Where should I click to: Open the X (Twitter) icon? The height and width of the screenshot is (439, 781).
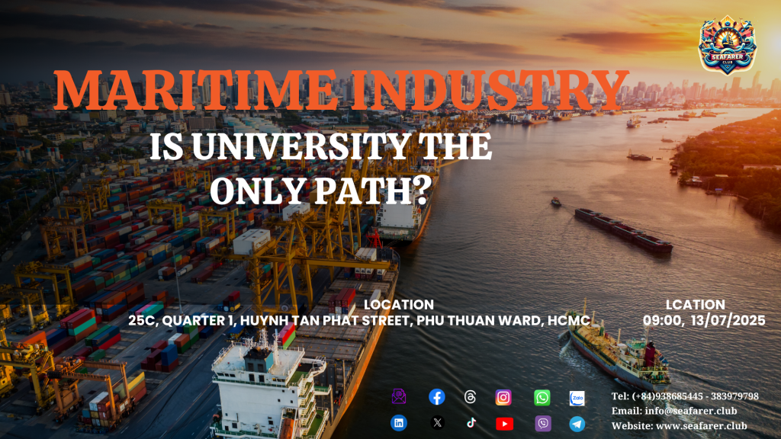click(437, 424)
